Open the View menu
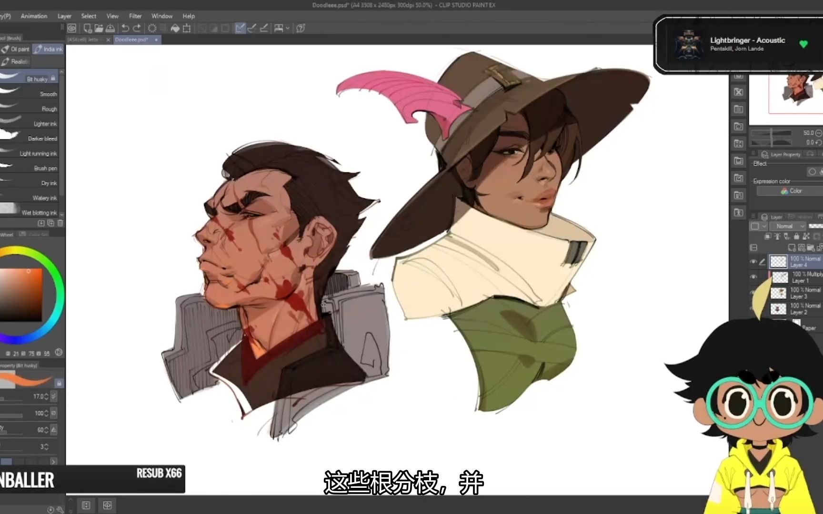Screen dimensions: 823x514 pyautogui.click(x=112, y=16)
